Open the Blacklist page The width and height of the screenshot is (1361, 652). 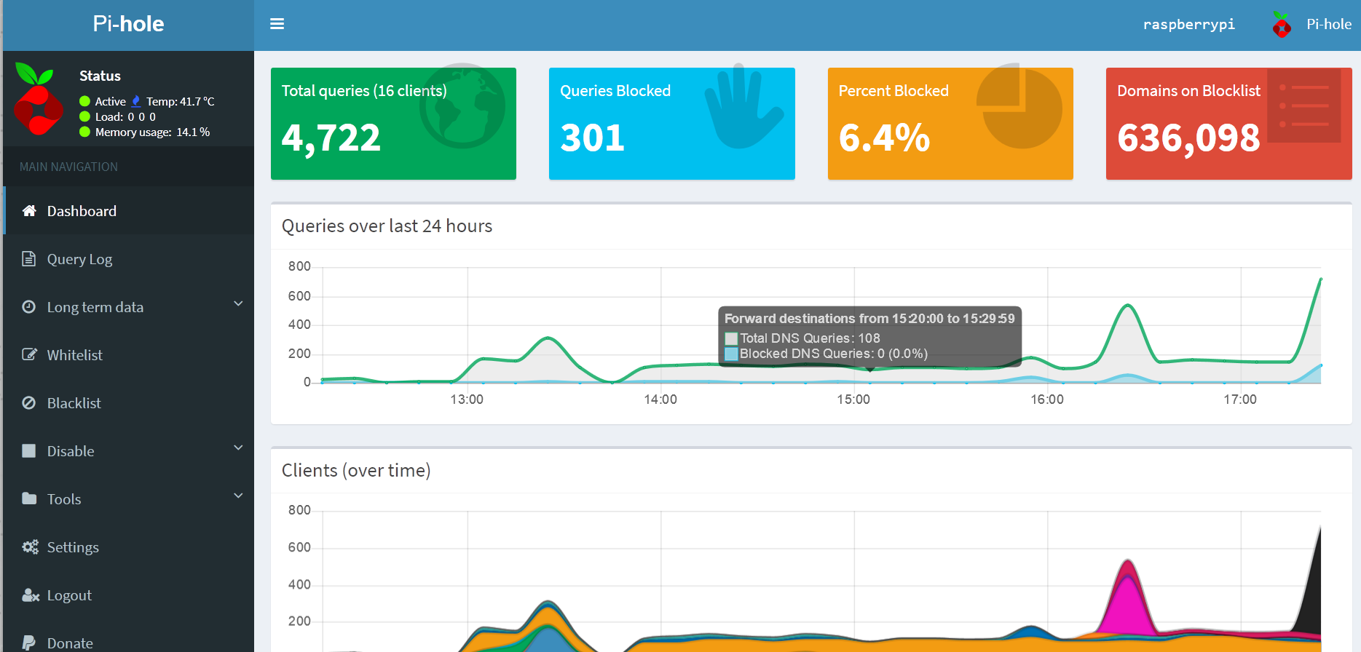point(129,403)
